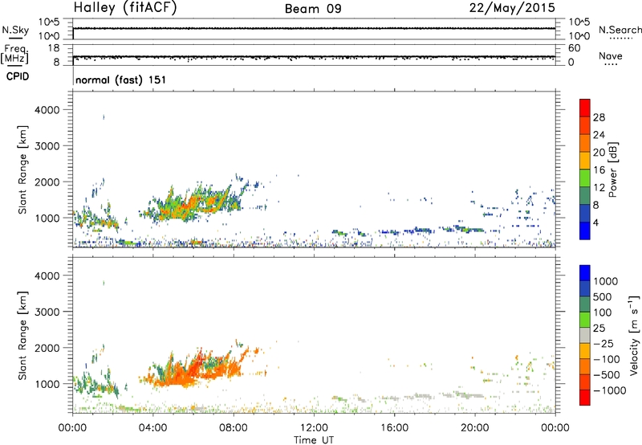Click the "16" label on the Power scale

coord(599,170)
